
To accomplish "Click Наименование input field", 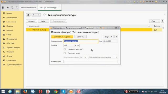I will coord(81,41).
